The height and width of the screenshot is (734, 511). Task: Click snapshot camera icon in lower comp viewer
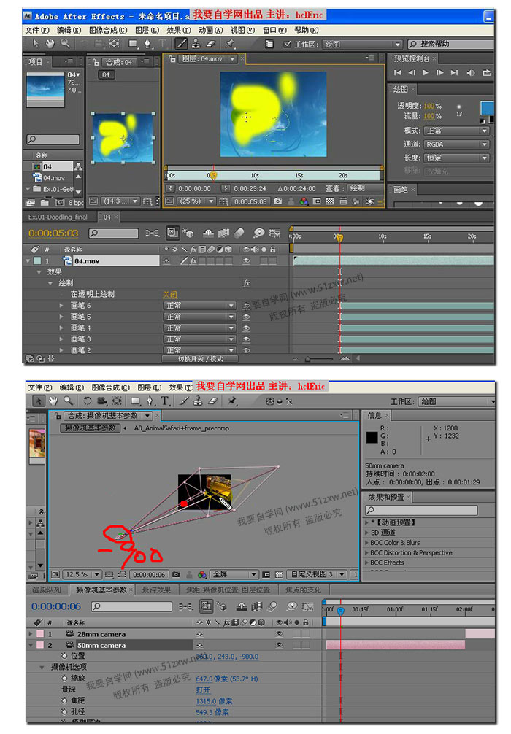[176, 574]
